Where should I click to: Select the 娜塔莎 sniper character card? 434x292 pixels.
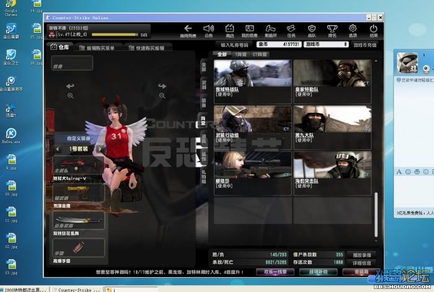click(x=253, y=173)
